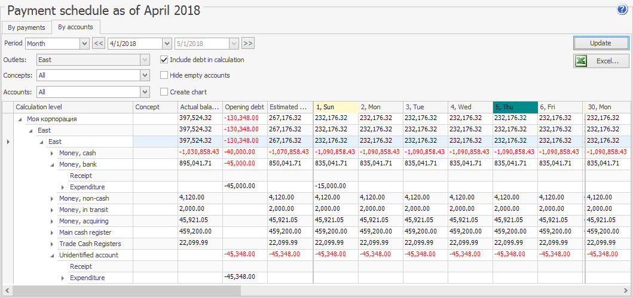
Task: Tick the Create chart checkbox
Action: pos(164,92)
